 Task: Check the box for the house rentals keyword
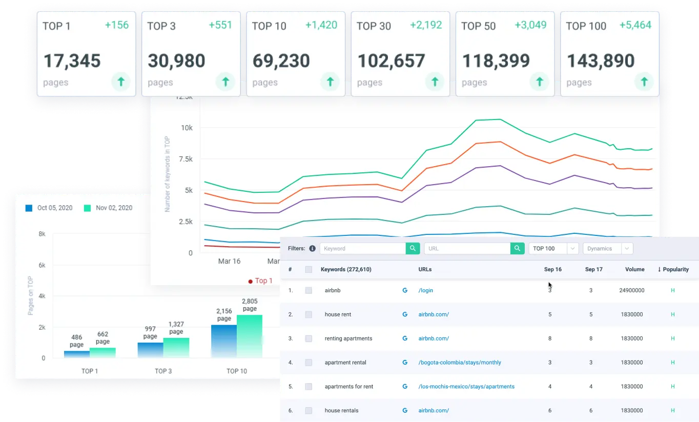click(x=309, y=411)
